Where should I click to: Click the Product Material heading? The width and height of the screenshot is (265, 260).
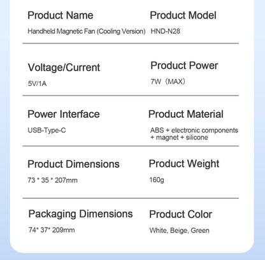(186, 114)
